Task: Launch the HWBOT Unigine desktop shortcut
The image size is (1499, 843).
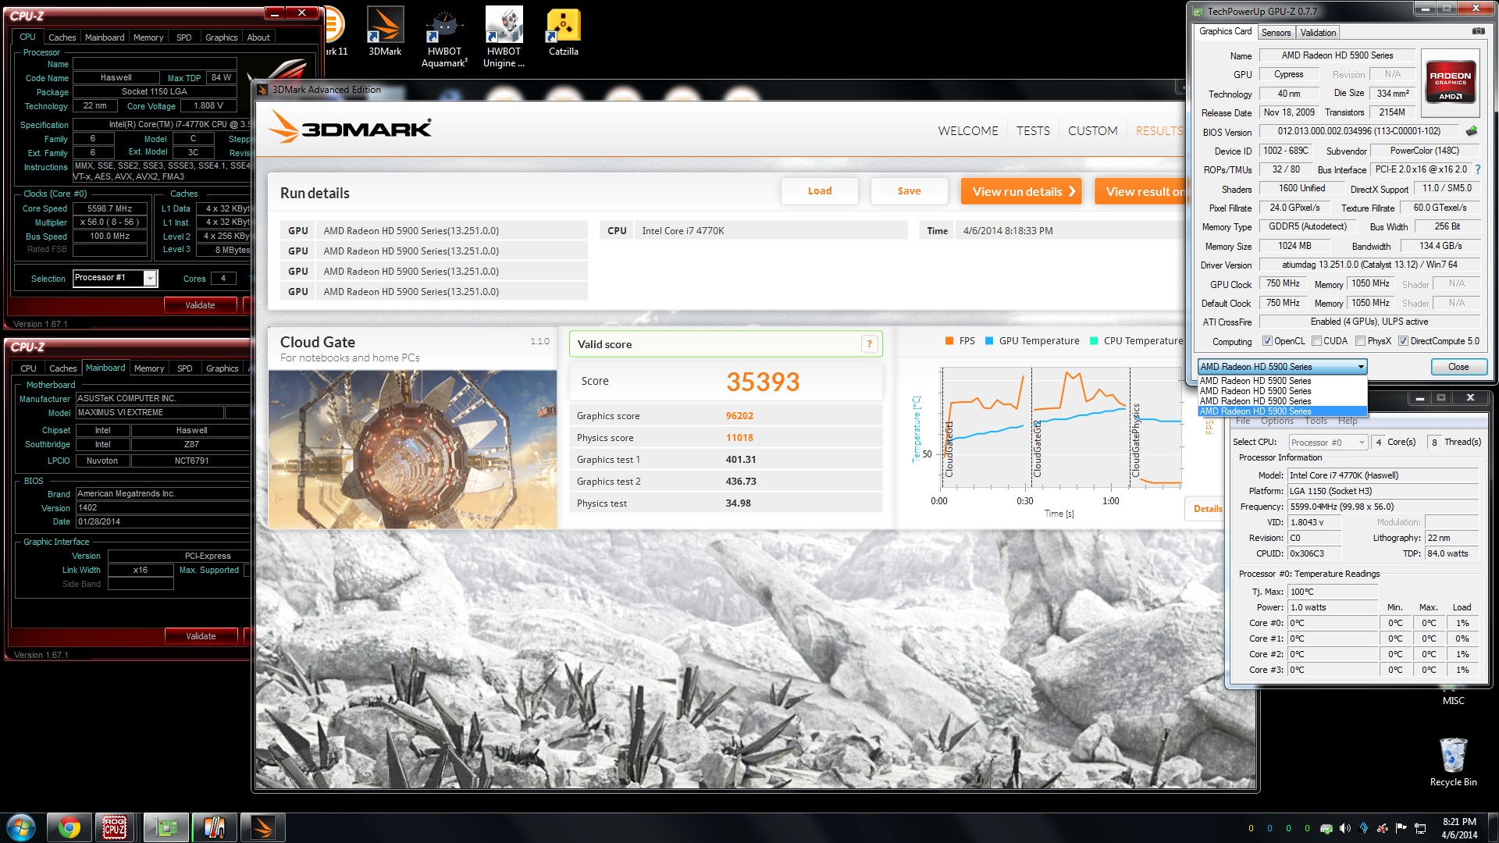Action: (x=504, y=37)
